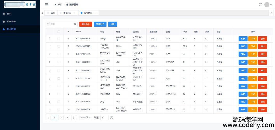The width and height of the screenshot is (275, 130).
Task: Tick the select-all checkbox in table header
Action: pyautogui.click(x=59, y=32)
